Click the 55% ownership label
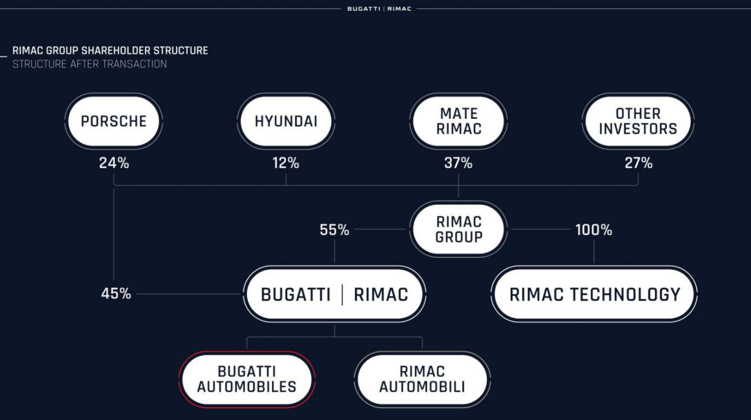 tap(335, 230)
